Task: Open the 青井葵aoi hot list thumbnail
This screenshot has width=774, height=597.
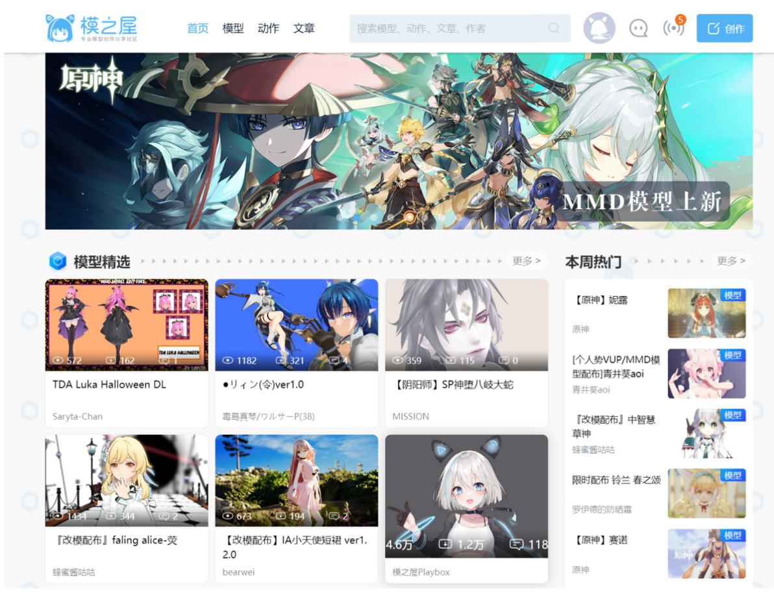Action: point(706,374)
